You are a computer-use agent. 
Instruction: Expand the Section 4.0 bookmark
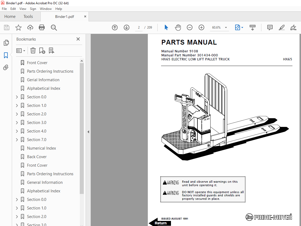tap(17, 131)
